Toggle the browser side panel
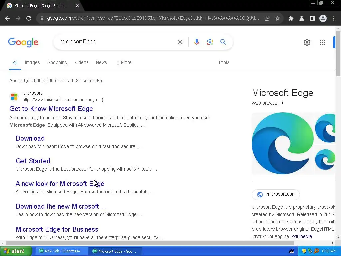341x256 pixels. pos(312,19)
